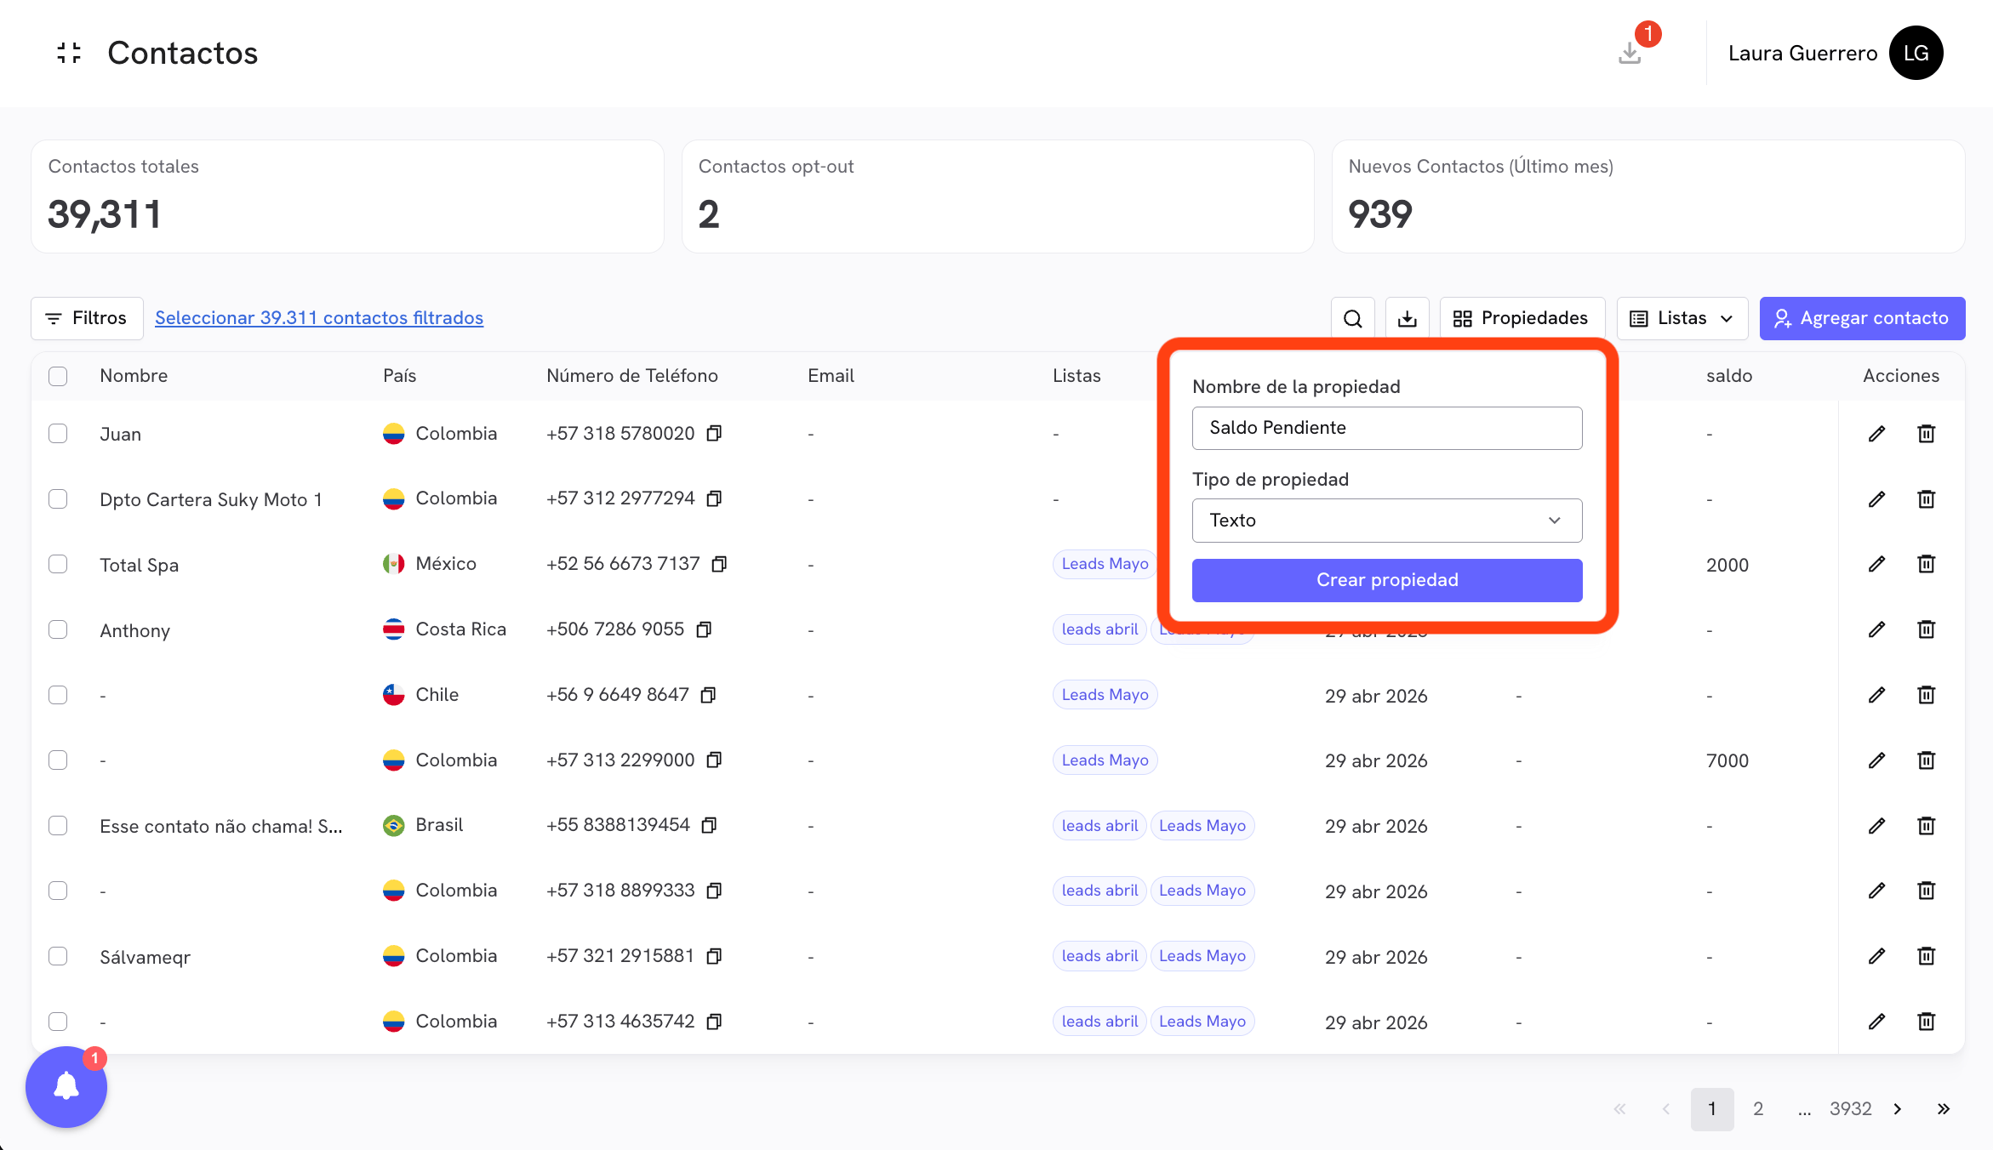Click México country cell
The height and width of the screenshot is (1150, 1993).
(430, 564)
